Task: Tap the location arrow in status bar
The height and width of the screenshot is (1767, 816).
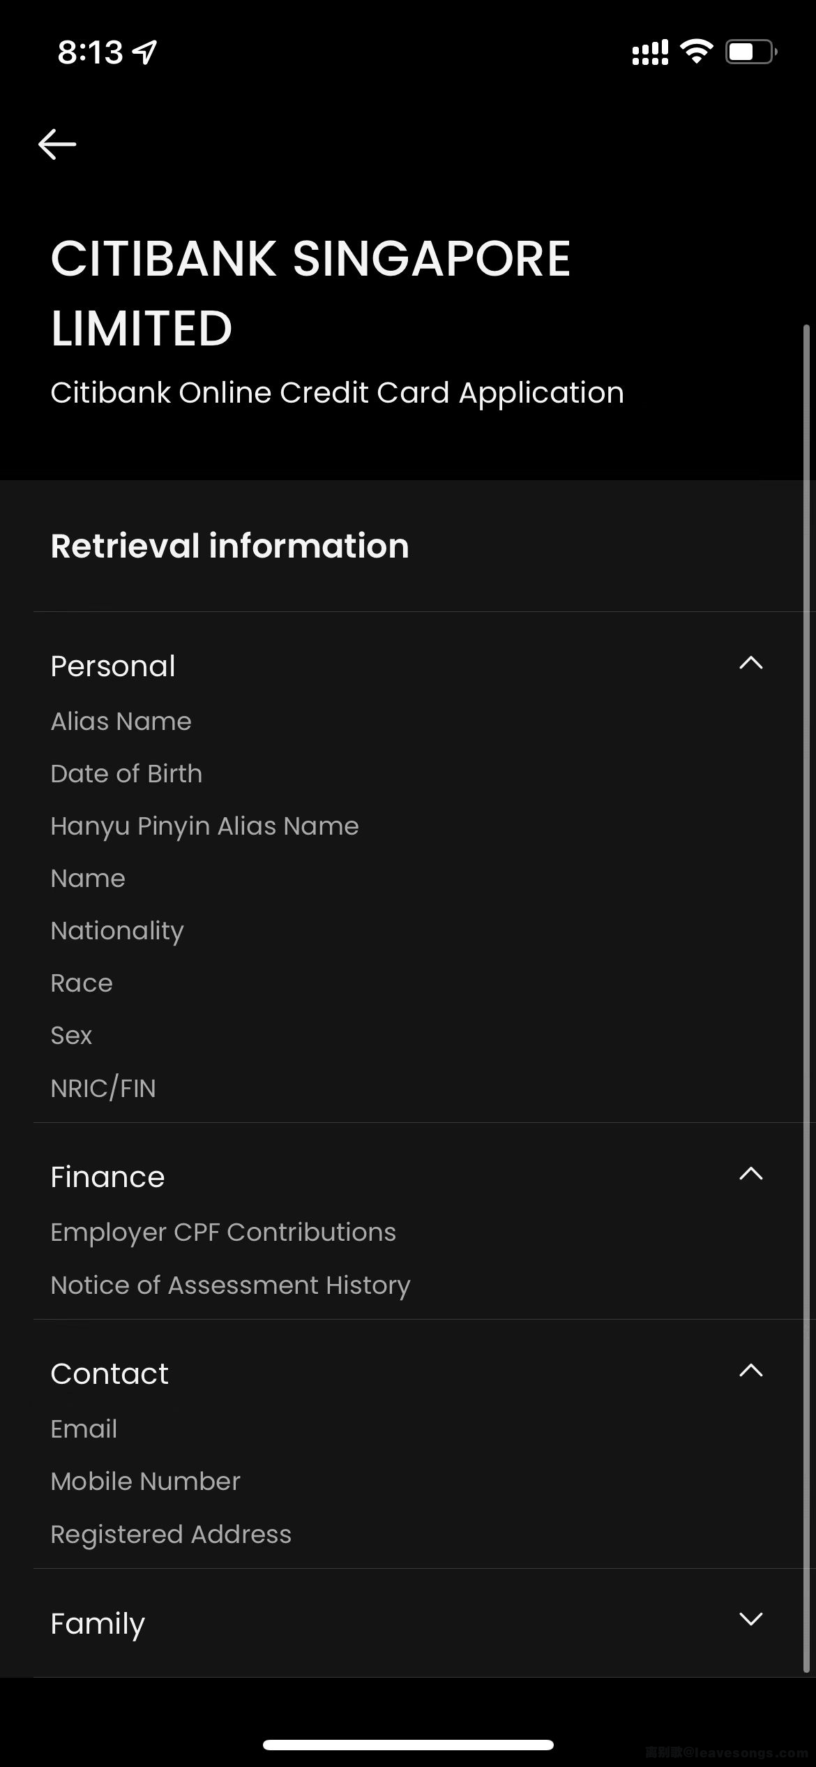Action: pos(145,52)
